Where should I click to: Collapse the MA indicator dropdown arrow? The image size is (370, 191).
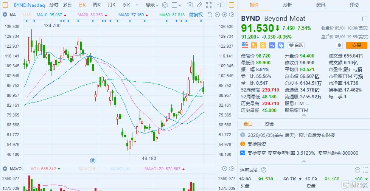pyautogui.click(x=5, y=15)
